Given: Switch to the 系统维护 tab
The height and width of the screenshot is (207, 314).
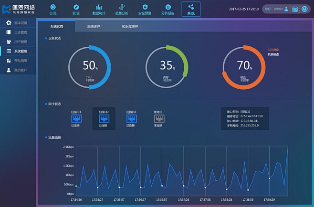Looking at the screenshot, I should coord(94,26).
